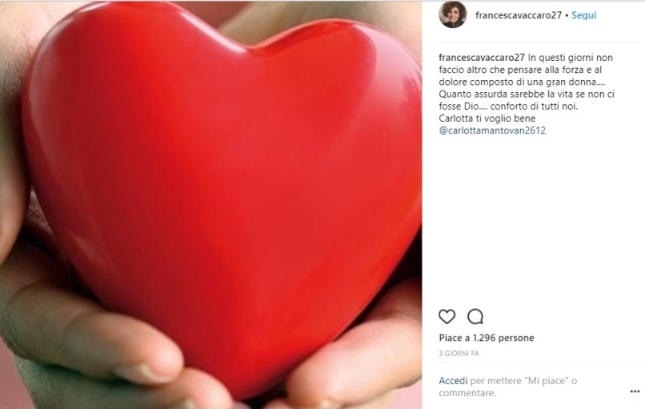Click the word 'commentare' in login prompt

(466, 393)
